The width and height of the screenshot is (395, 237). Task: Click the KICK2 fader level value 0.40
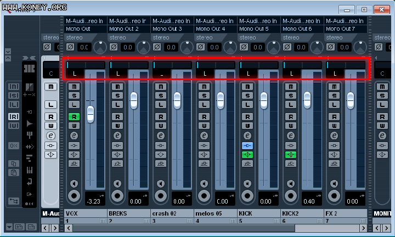[309, 201]
